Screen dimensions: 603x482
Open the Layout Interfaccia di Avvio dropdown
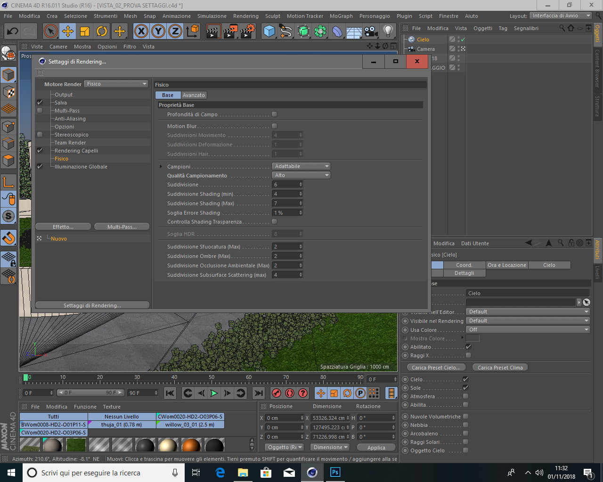click(561, 16)
